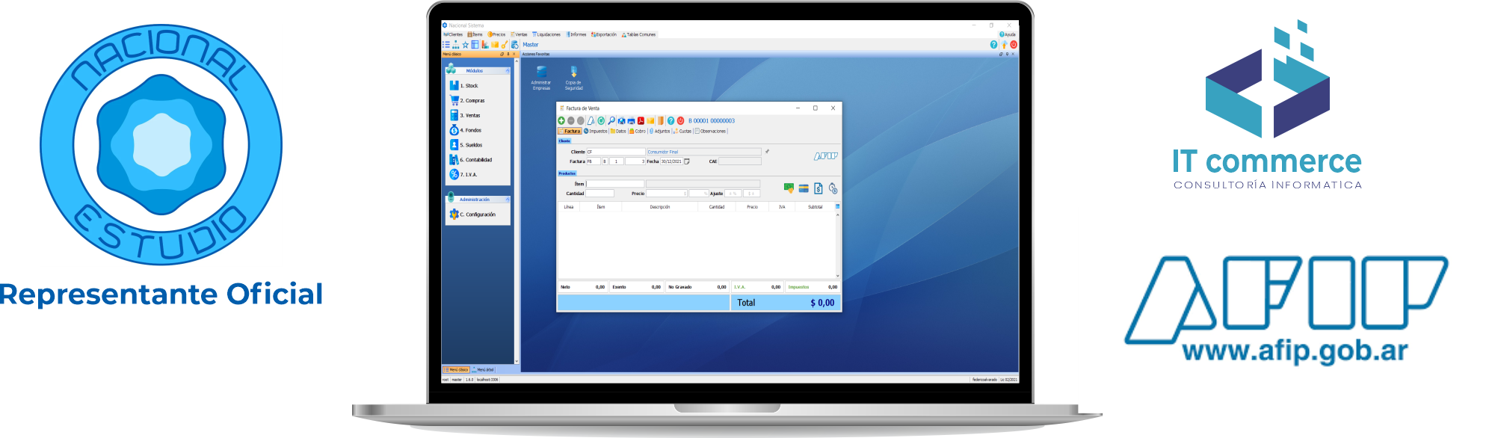
Task: Click the column chooser icon at grid header
Action: click(837, 207)
